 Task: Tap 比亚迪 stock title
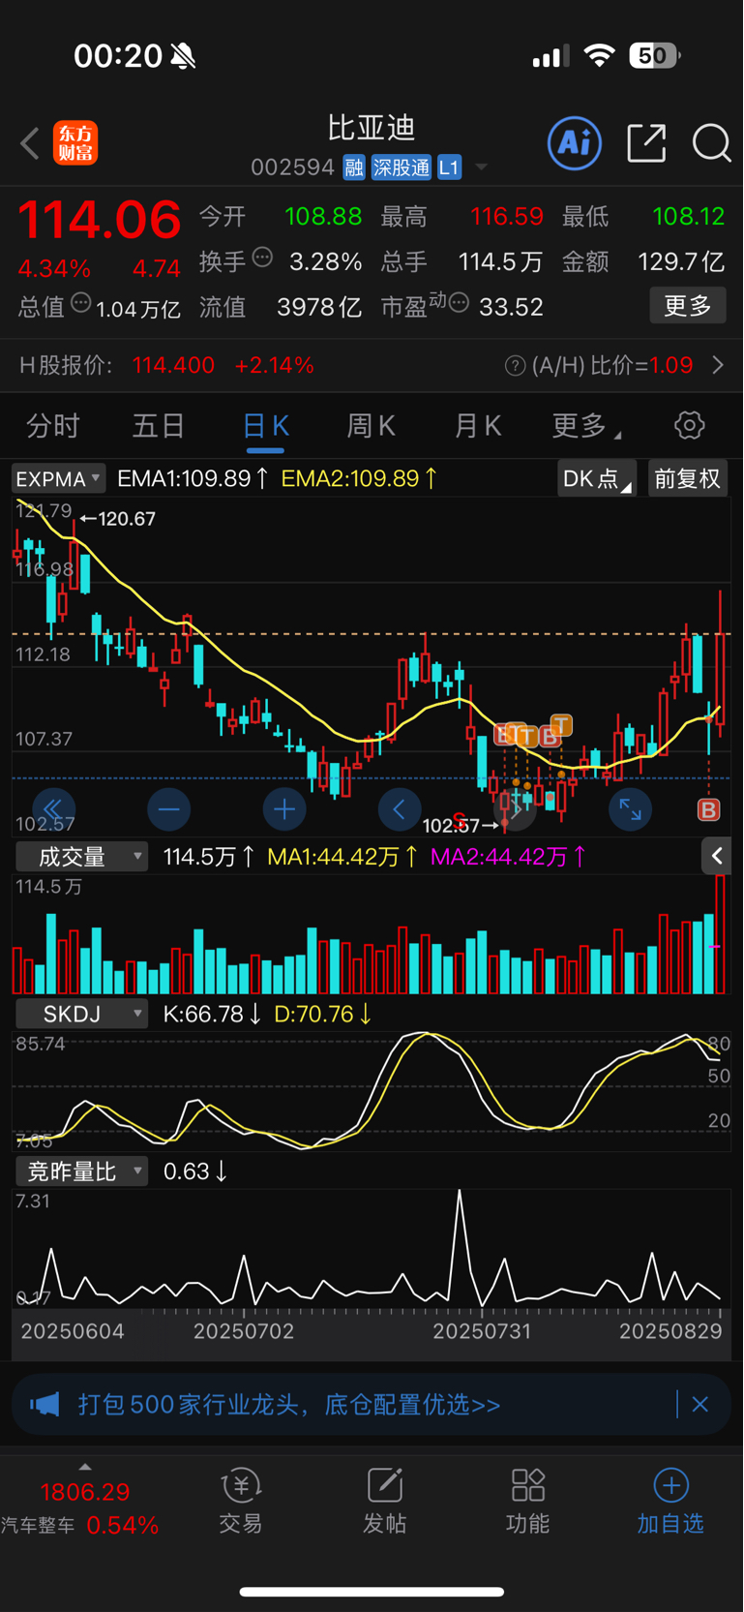click(x=372, y=128)
